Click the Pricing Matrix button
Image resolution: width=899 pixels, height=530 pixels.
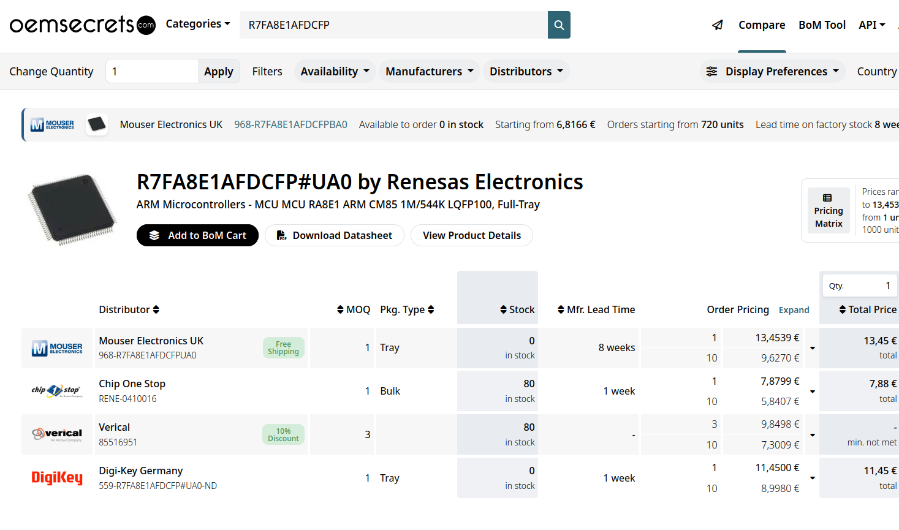pyautogui.click(x=829, y=211)
